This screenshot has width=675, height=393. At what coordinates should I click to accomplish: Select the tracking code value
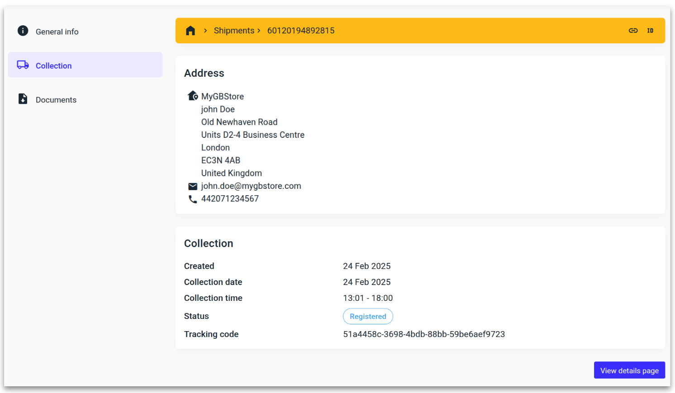coord(424,334)
